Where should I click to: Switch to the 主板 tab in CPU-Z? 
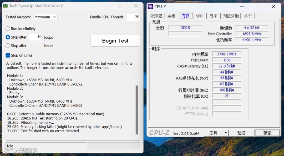(x=171, y=16)
